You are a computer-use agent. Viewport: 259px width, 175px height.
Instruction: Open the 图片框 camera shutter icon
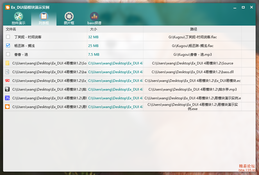(x=69, y=17)
